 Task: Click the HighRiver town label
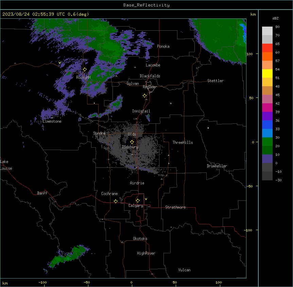(146, 253)
